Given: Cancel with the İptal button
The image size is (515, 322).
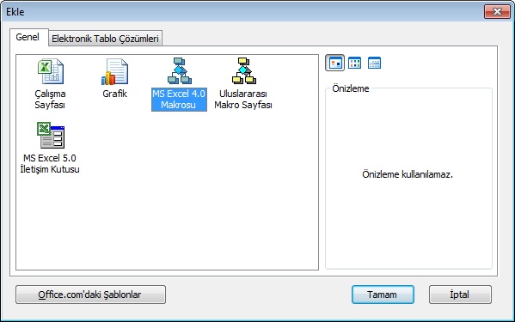Looking at the screenshot, I should point(460,295).
